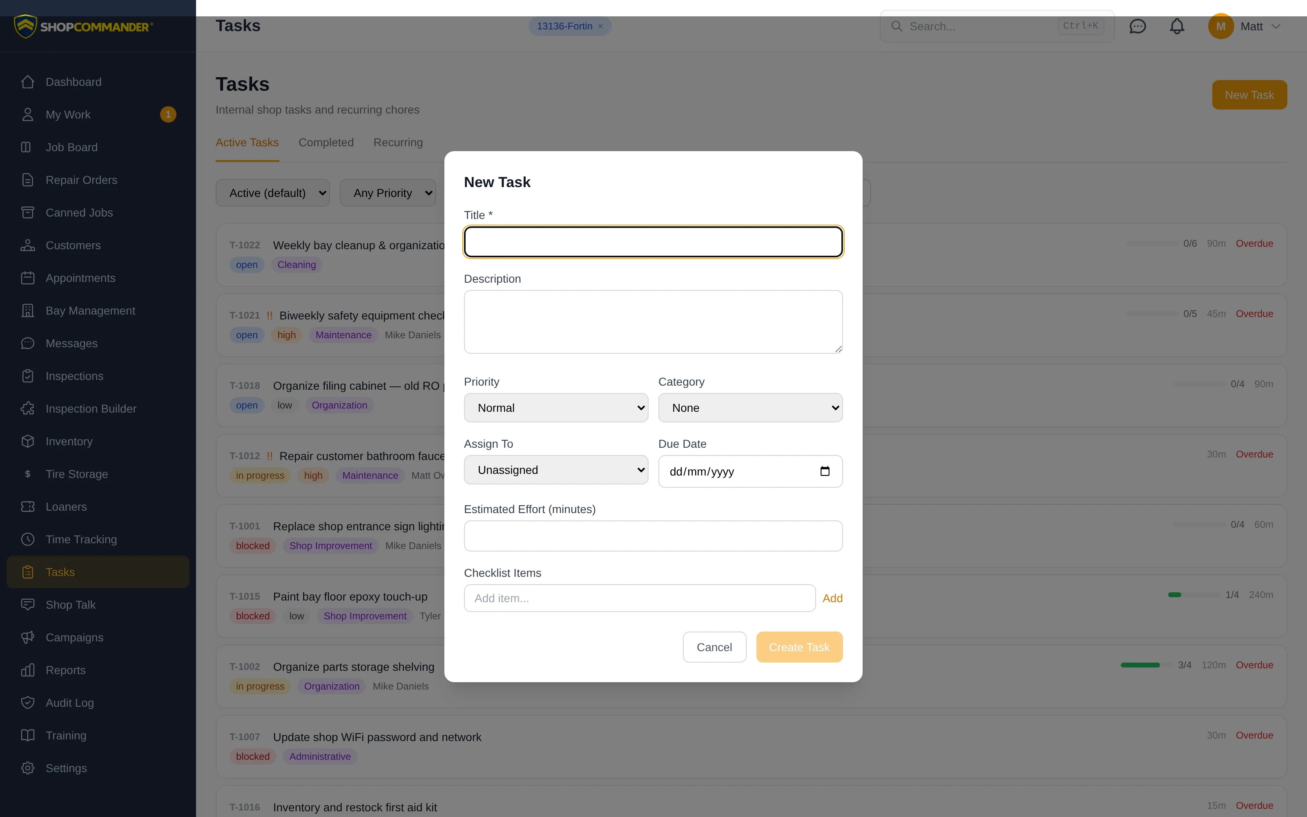Click the Description text area
1307x817 pixels.
(x=653, y=322)
